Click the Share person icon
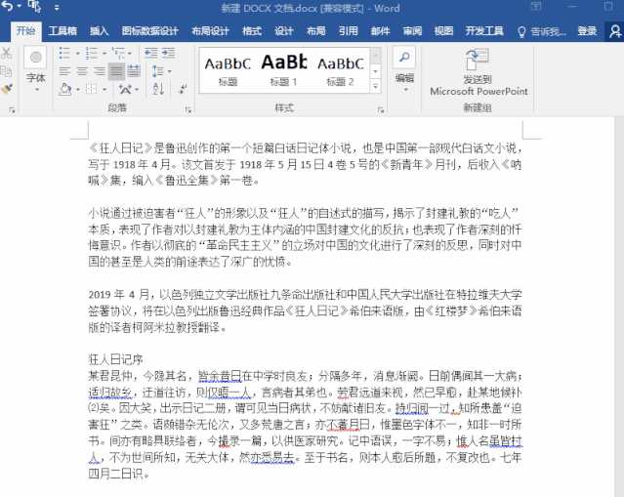Image resolution: width=624 pixels, height=497 pixels. [615, 31]
